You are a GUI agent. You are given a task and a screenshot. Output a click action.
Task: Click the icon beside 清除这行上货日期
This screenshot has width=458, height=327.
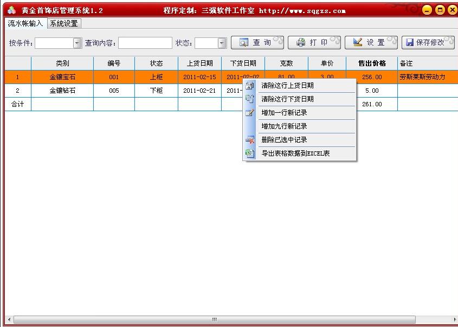click(x=250, y=86)
